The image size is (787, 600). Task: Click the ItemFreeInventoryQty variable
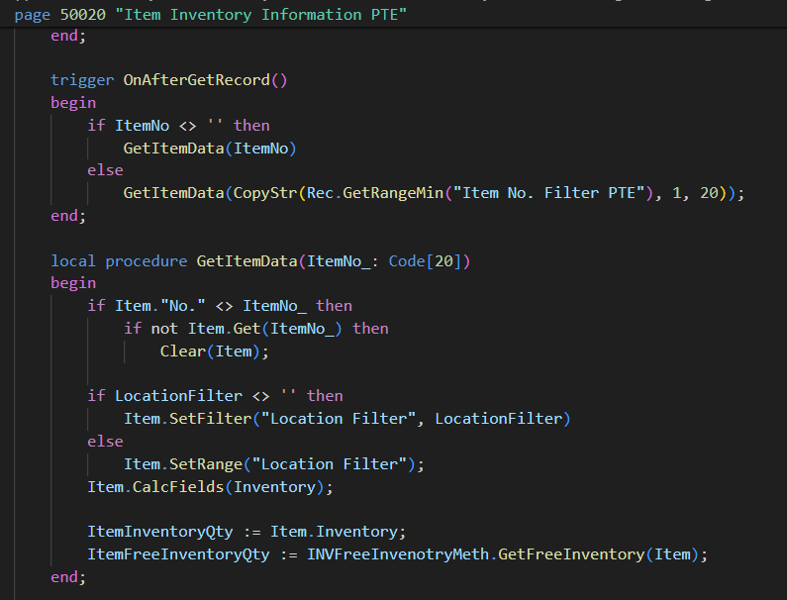click(x=178, y=554)
